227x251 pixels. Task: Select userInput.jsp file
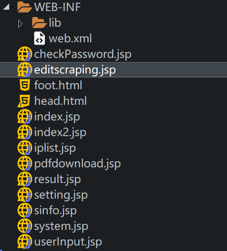tap(68, 242)
